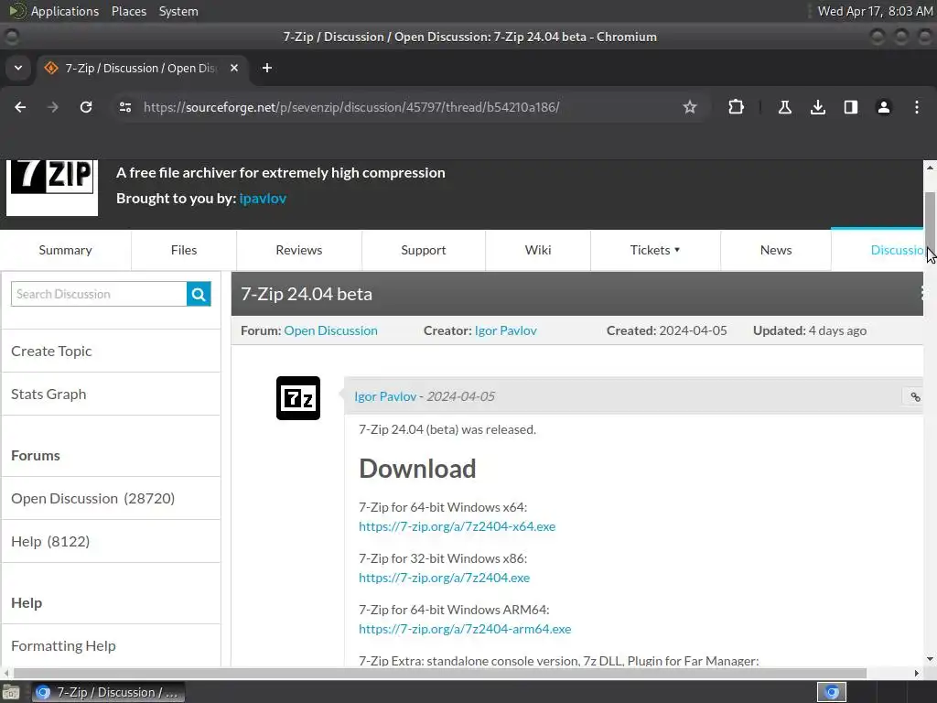Reload the current page
This screenshot has height=703, width=937.
pyautogui.click(x=86, y=107)
